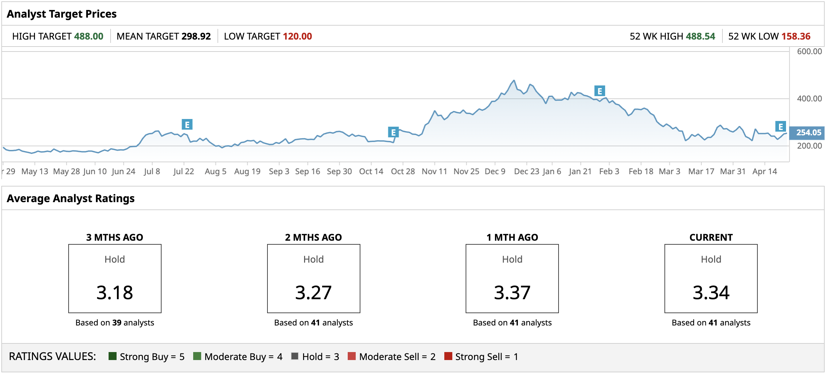Click the HIGH TARGET 488.00 value
826x374 pixels.
89,36
